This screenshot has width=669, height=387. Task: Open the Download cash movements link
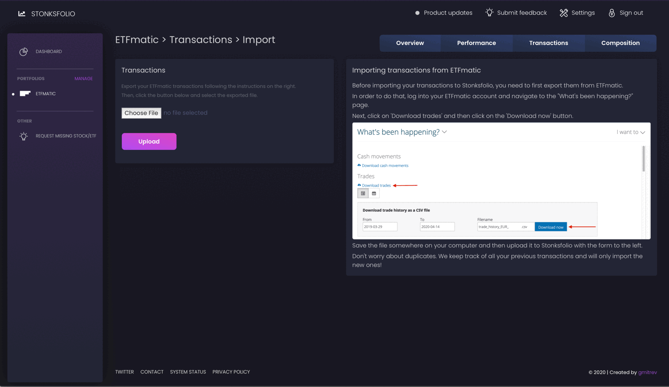tap(385, 165)
